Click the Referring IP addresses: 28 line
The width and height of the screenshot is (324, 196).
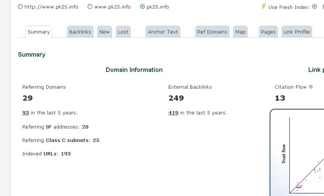(x=55, y=127)
